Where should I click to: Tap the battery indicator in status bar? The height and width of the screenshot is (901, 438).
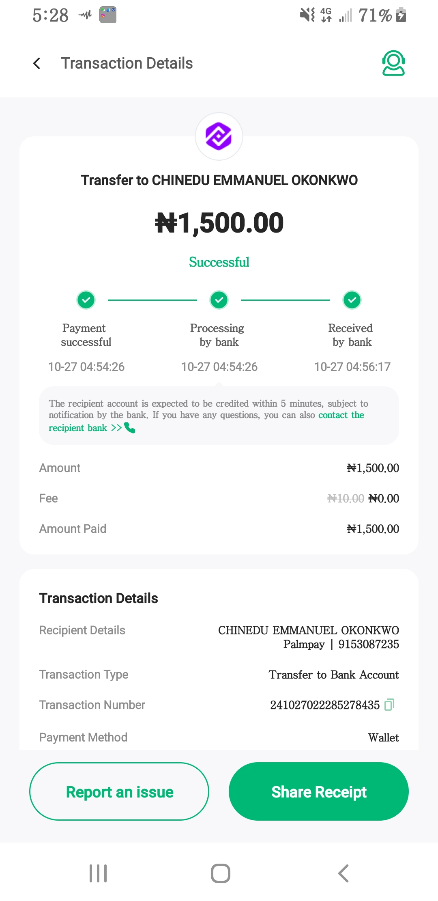click(401, 15)
